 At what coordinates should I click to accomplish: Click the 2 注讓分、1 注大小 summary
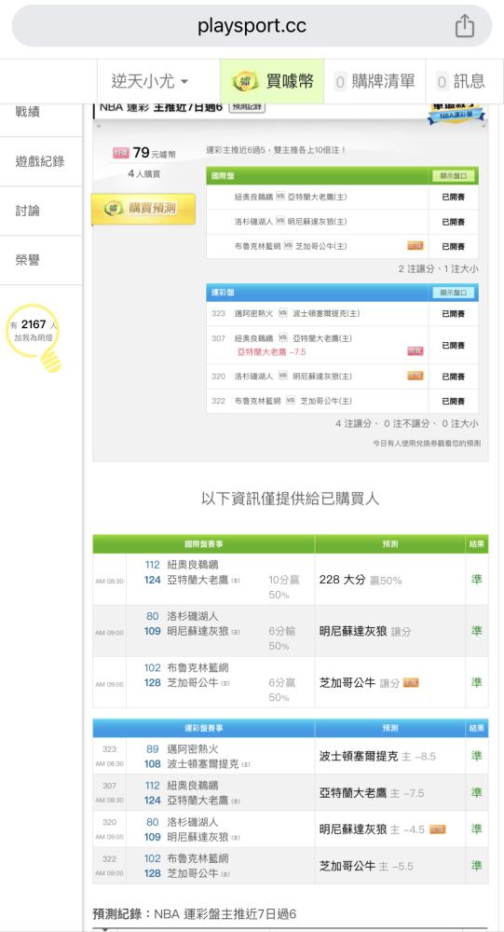(438, 269)
